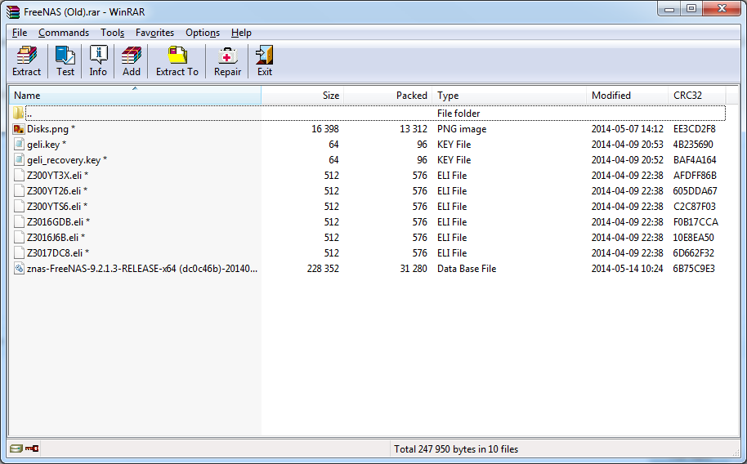Sort by the Modified column header
This screenshot has height=464, width=747.
[627, 96]
